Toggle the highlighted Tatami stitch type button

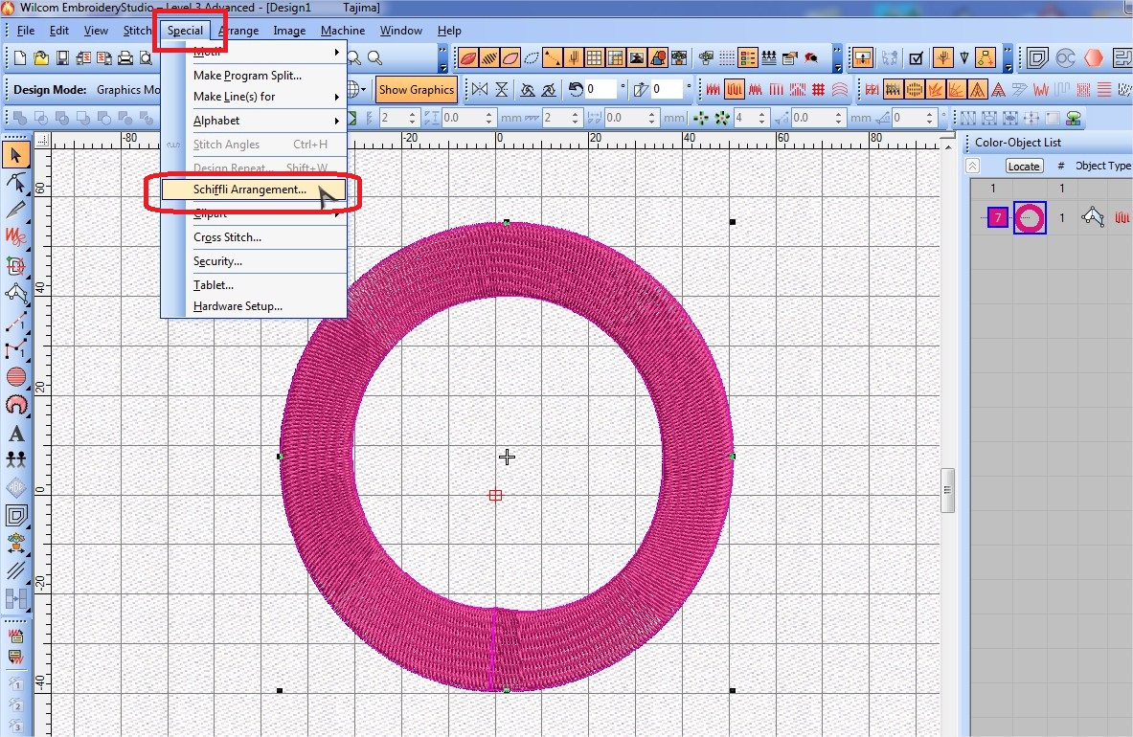[x=735, y=90]
